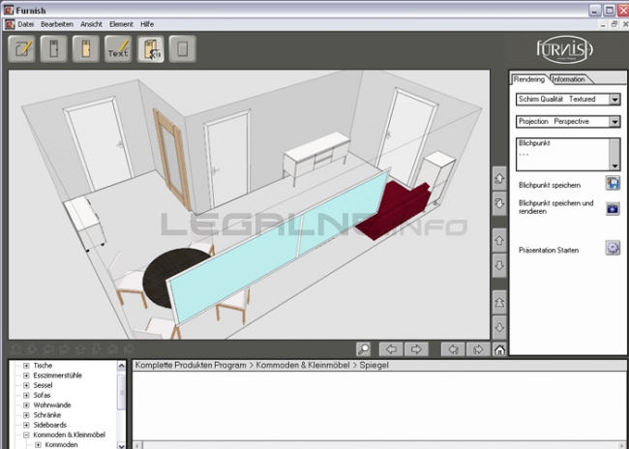The image size is (629, 449).
Task: Select the turquoise glass partition in the room
Action: (x=280, y=247)
